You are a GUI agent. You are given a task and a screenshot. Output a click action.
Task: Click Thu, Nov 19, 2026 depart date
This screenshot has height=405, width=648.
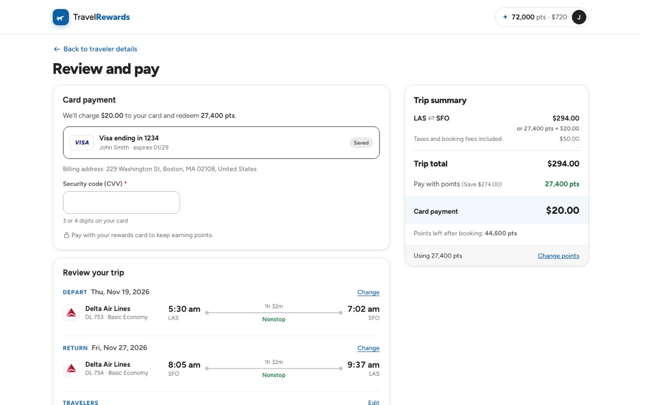pyautogui.click(x=120, y=292)
